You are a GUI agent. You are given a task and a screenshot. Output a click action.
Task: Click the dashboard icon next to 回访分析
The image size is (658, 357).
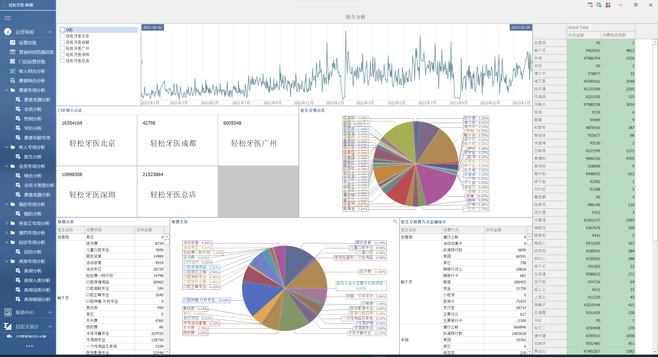pyautogui.click(x=18, y=252)
